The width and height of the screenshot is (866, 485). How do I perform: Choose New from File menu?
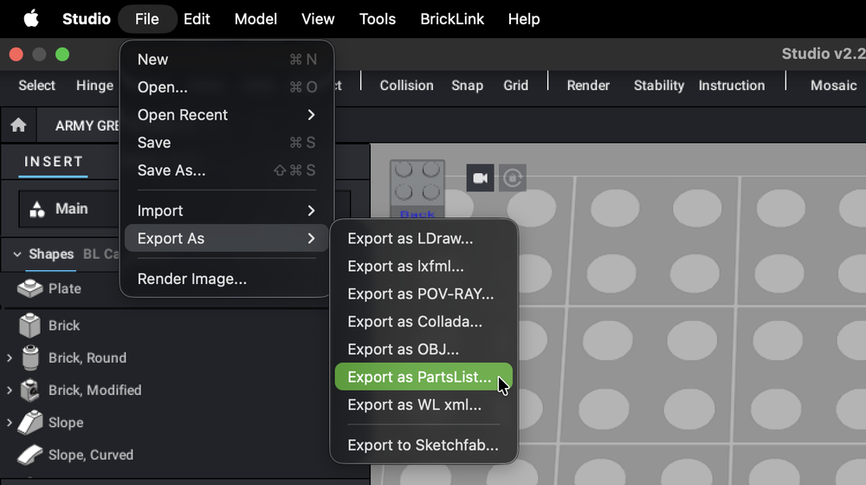(226, 59)
